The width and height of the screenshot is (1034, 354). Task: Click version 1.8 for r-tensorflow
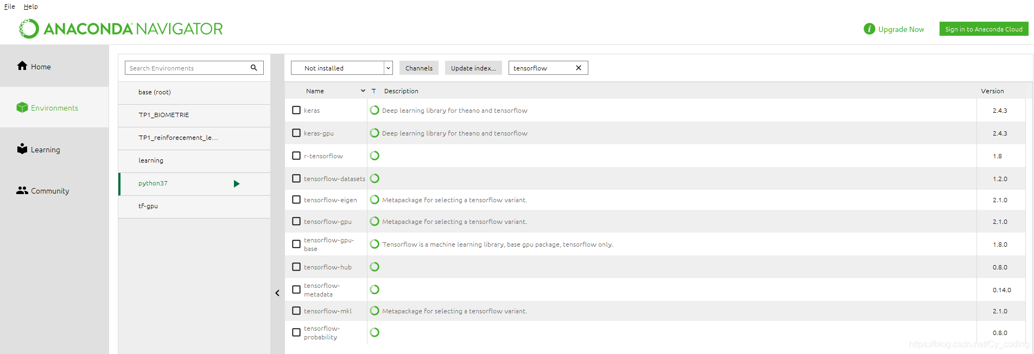tap(997, 156)
